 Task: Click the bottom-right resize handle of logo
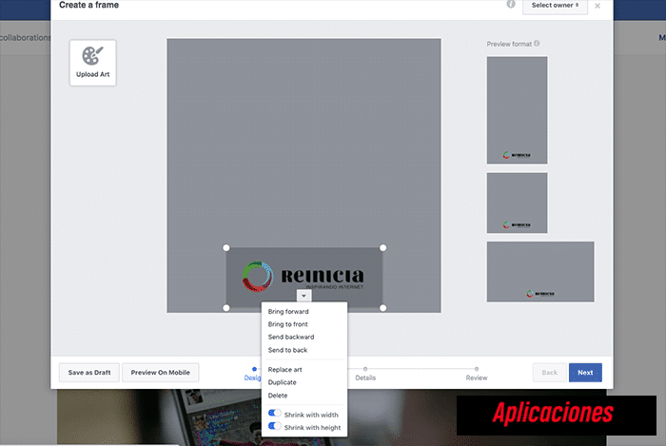click(x=382, y=308)
